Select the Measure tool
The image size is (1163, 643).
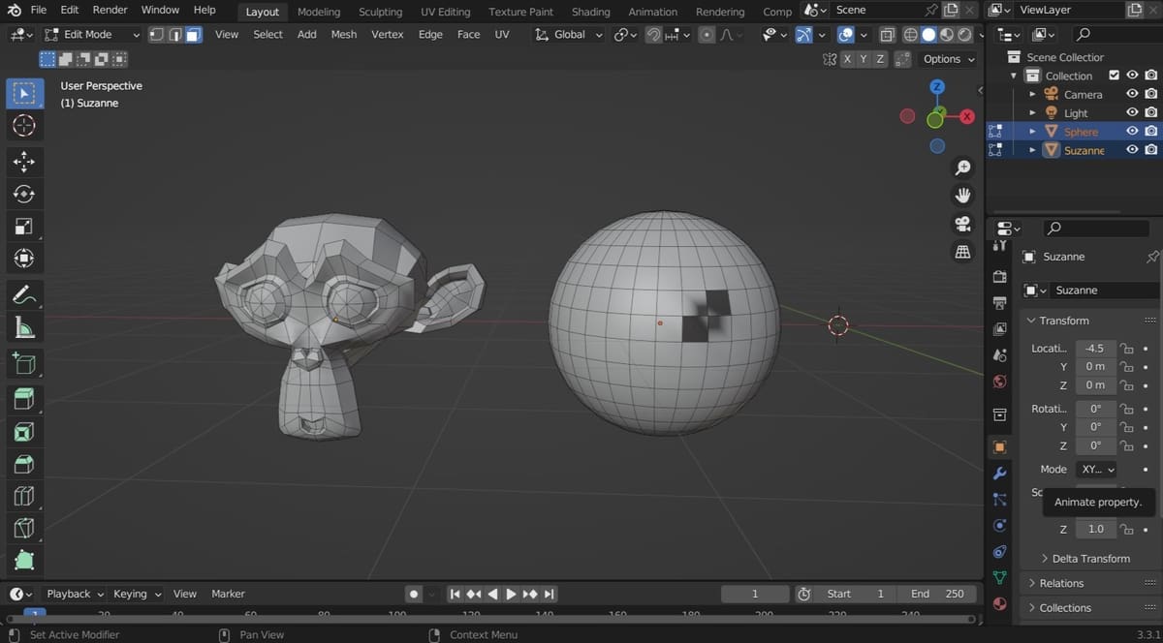click(24, 327)
